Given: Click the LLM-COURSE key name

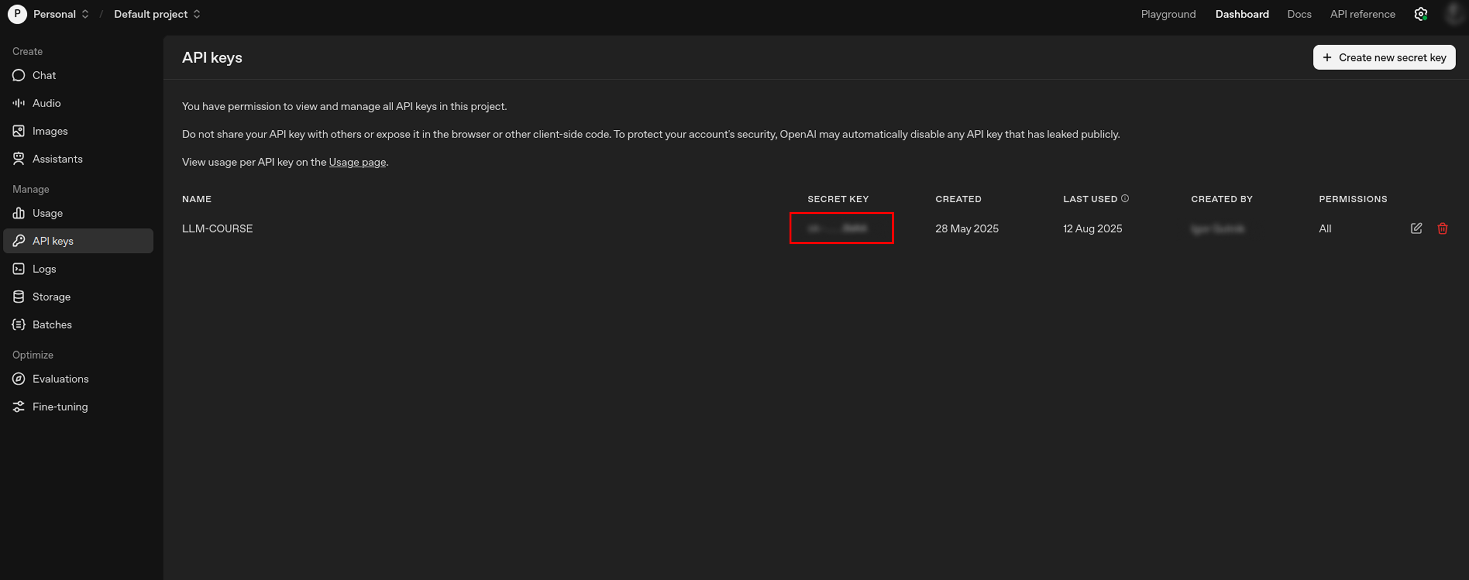Looking at the screenshot, I should 217,228.
